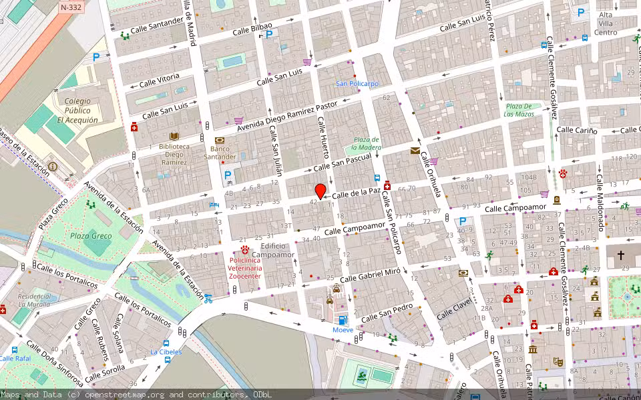Open the openstreetmap.org attribution text
Viewport: 641px width, 400px height.
(x=125, y=395)
